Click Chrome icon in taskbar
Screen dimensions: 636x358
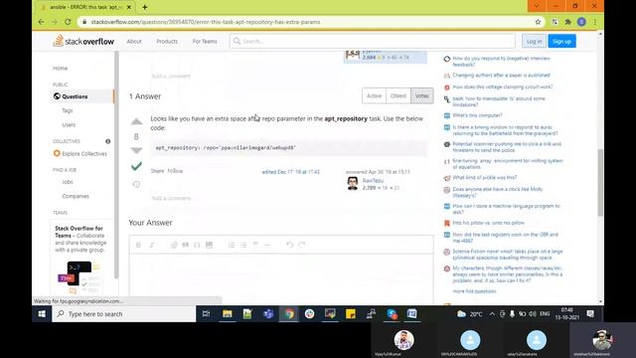point(289,314)
